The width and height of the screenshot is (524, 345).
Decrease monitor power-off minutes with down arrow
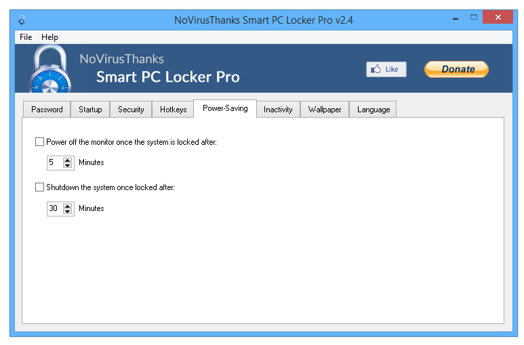click(x=68, y=165)
